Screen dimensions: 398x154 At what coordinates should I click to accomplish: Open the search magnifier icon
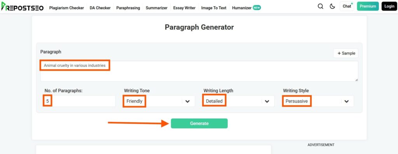(x=321, y=6)
